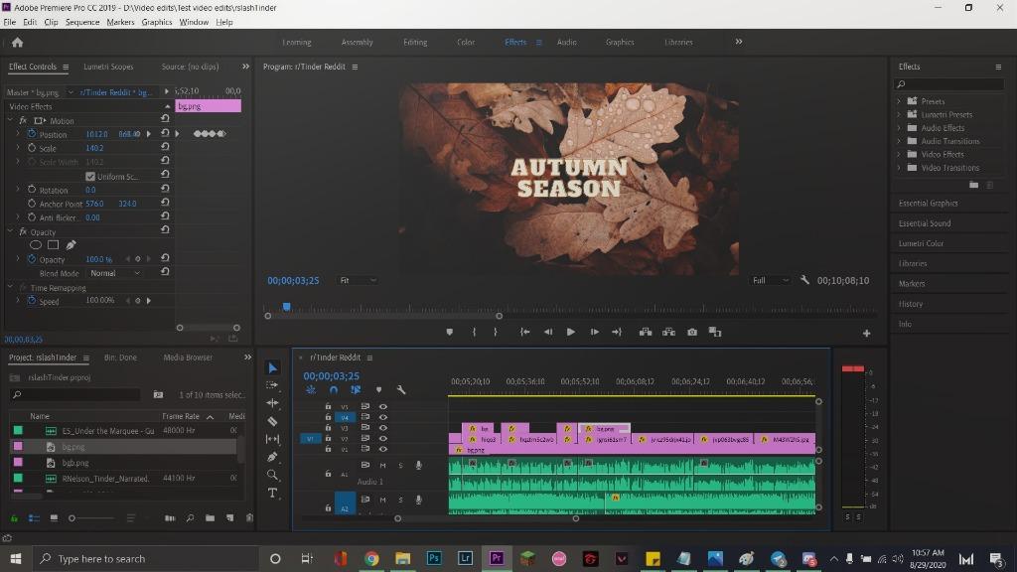Expand the Lumetri Presets folder
This screenshot has height=572, width=1017.
pos(899,114)
